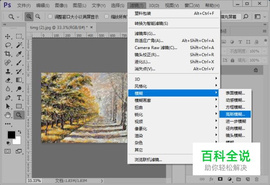
Task: Expand the 3D filter submenu
Action: [174, 79]
